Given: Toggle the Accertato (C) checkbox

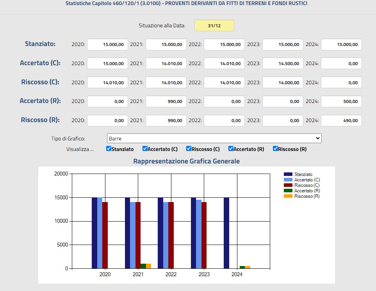Looking at the screenshot, I should (x=145, y=149).
